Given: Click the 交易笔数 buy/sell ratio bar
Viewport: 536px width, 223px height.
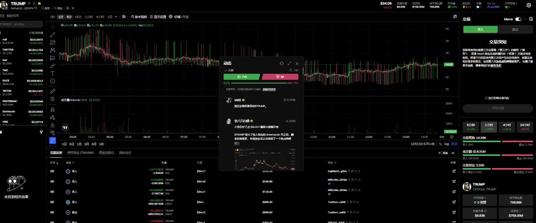Looking at the screenshot, I should click(x=498, y=142).
